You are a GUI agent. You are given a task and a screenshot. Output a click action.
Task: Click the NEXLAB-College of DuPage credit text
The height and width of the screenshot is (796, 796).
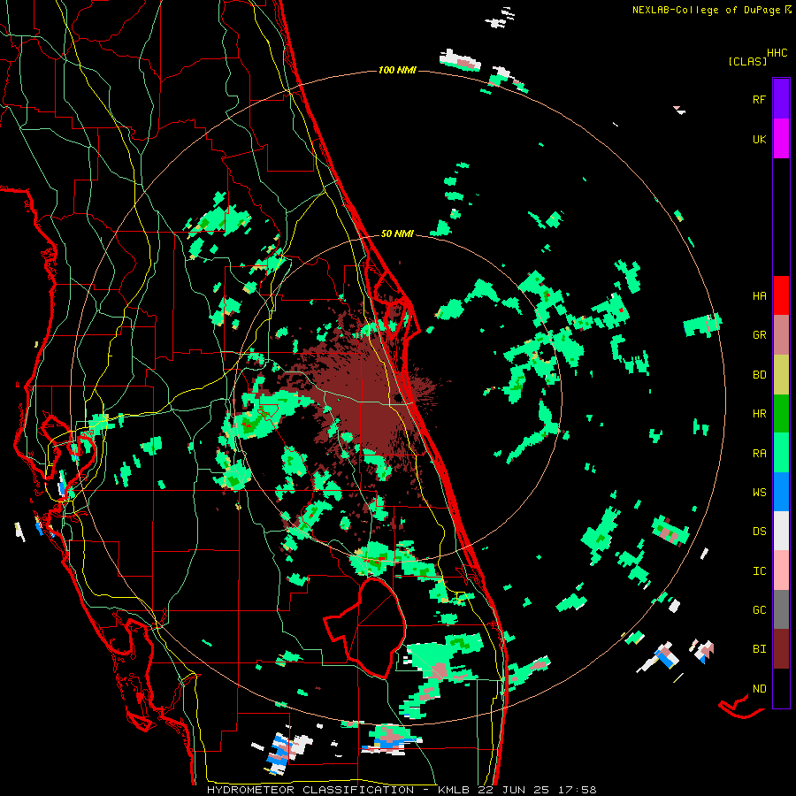click(x=708, y=10)
